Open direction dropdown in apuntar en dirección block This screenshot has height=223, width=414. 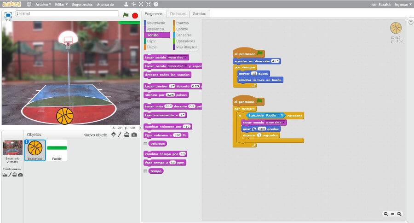[x=277, y=61]
